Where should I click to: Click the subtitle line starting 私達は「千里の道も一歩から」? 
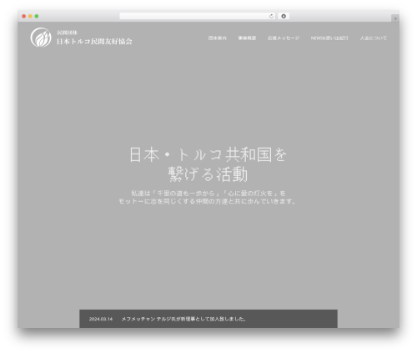click(208, 194)
